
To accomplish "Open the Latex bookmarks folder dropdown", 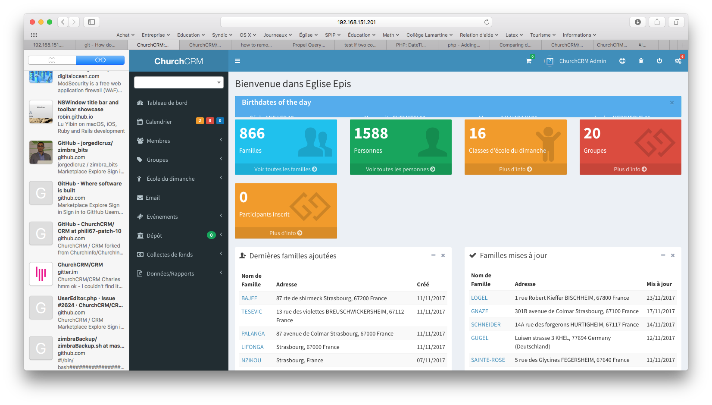I will point(514,35).
